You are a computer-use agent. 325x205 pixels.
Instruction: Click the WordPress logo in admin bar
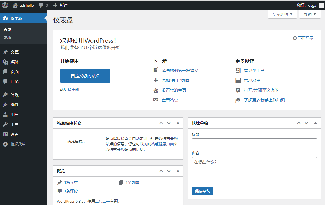click(5, 5)
